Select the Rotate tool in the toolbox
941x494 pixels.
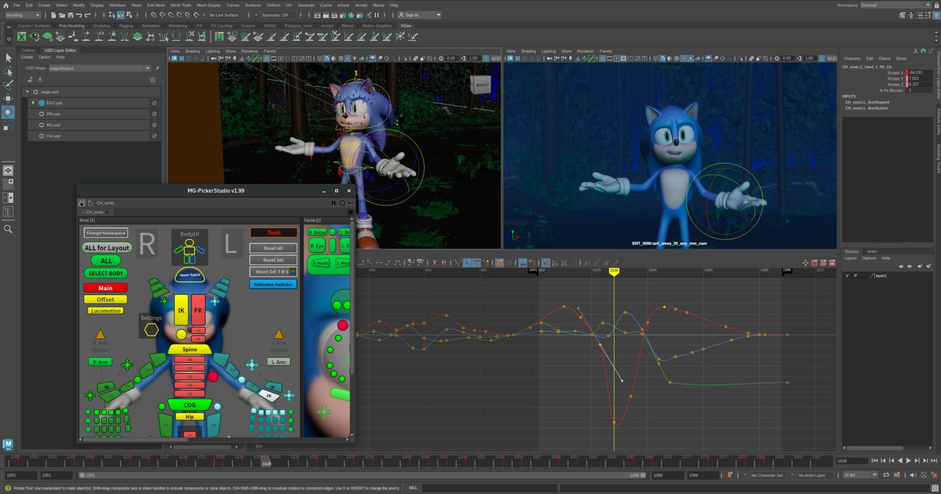[x=8, y=112]
